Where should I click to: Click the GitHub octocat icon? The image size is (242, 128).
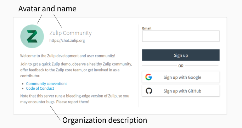click(x=149, y=91)
